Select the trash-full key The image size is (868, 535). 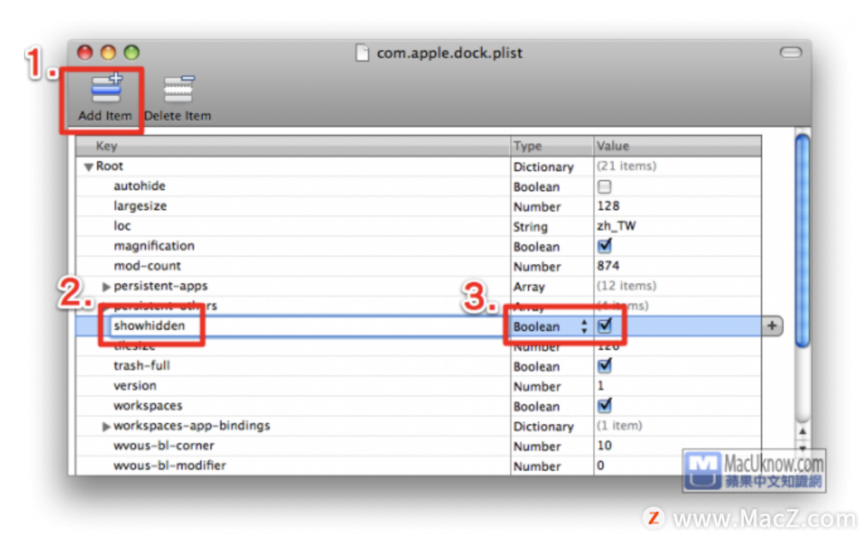[x=142, y=366]
